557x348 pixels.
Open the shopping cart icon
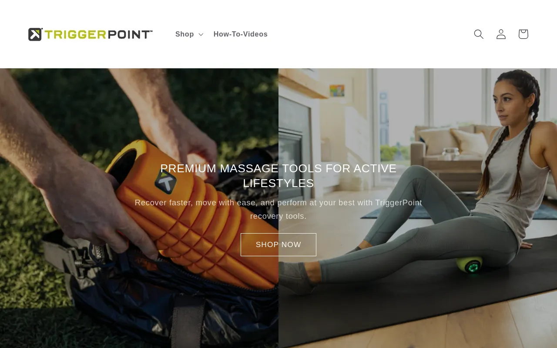[523, 34]
